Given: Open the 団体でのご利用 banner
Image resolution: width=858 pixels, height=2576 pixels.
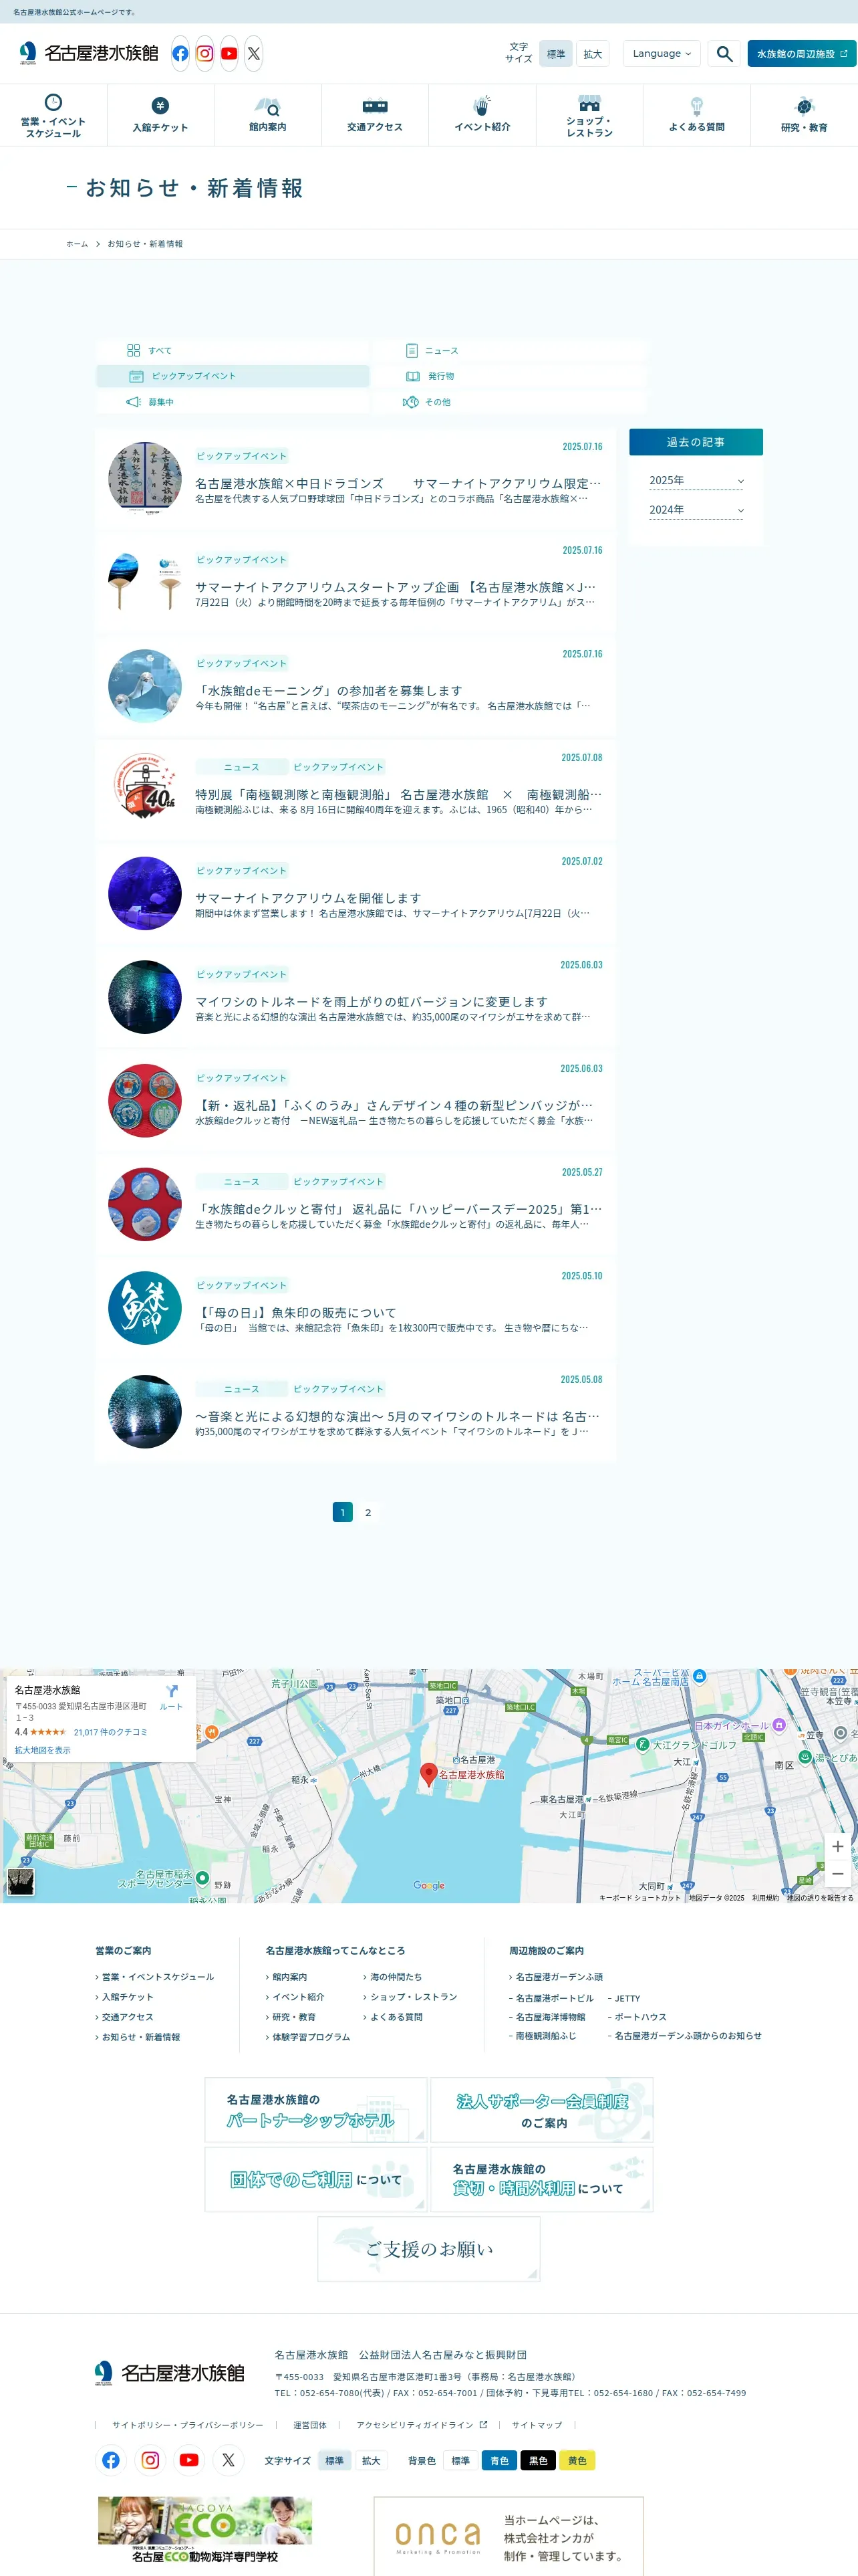Looking at the screenshot, I should tap(315, 2179).
